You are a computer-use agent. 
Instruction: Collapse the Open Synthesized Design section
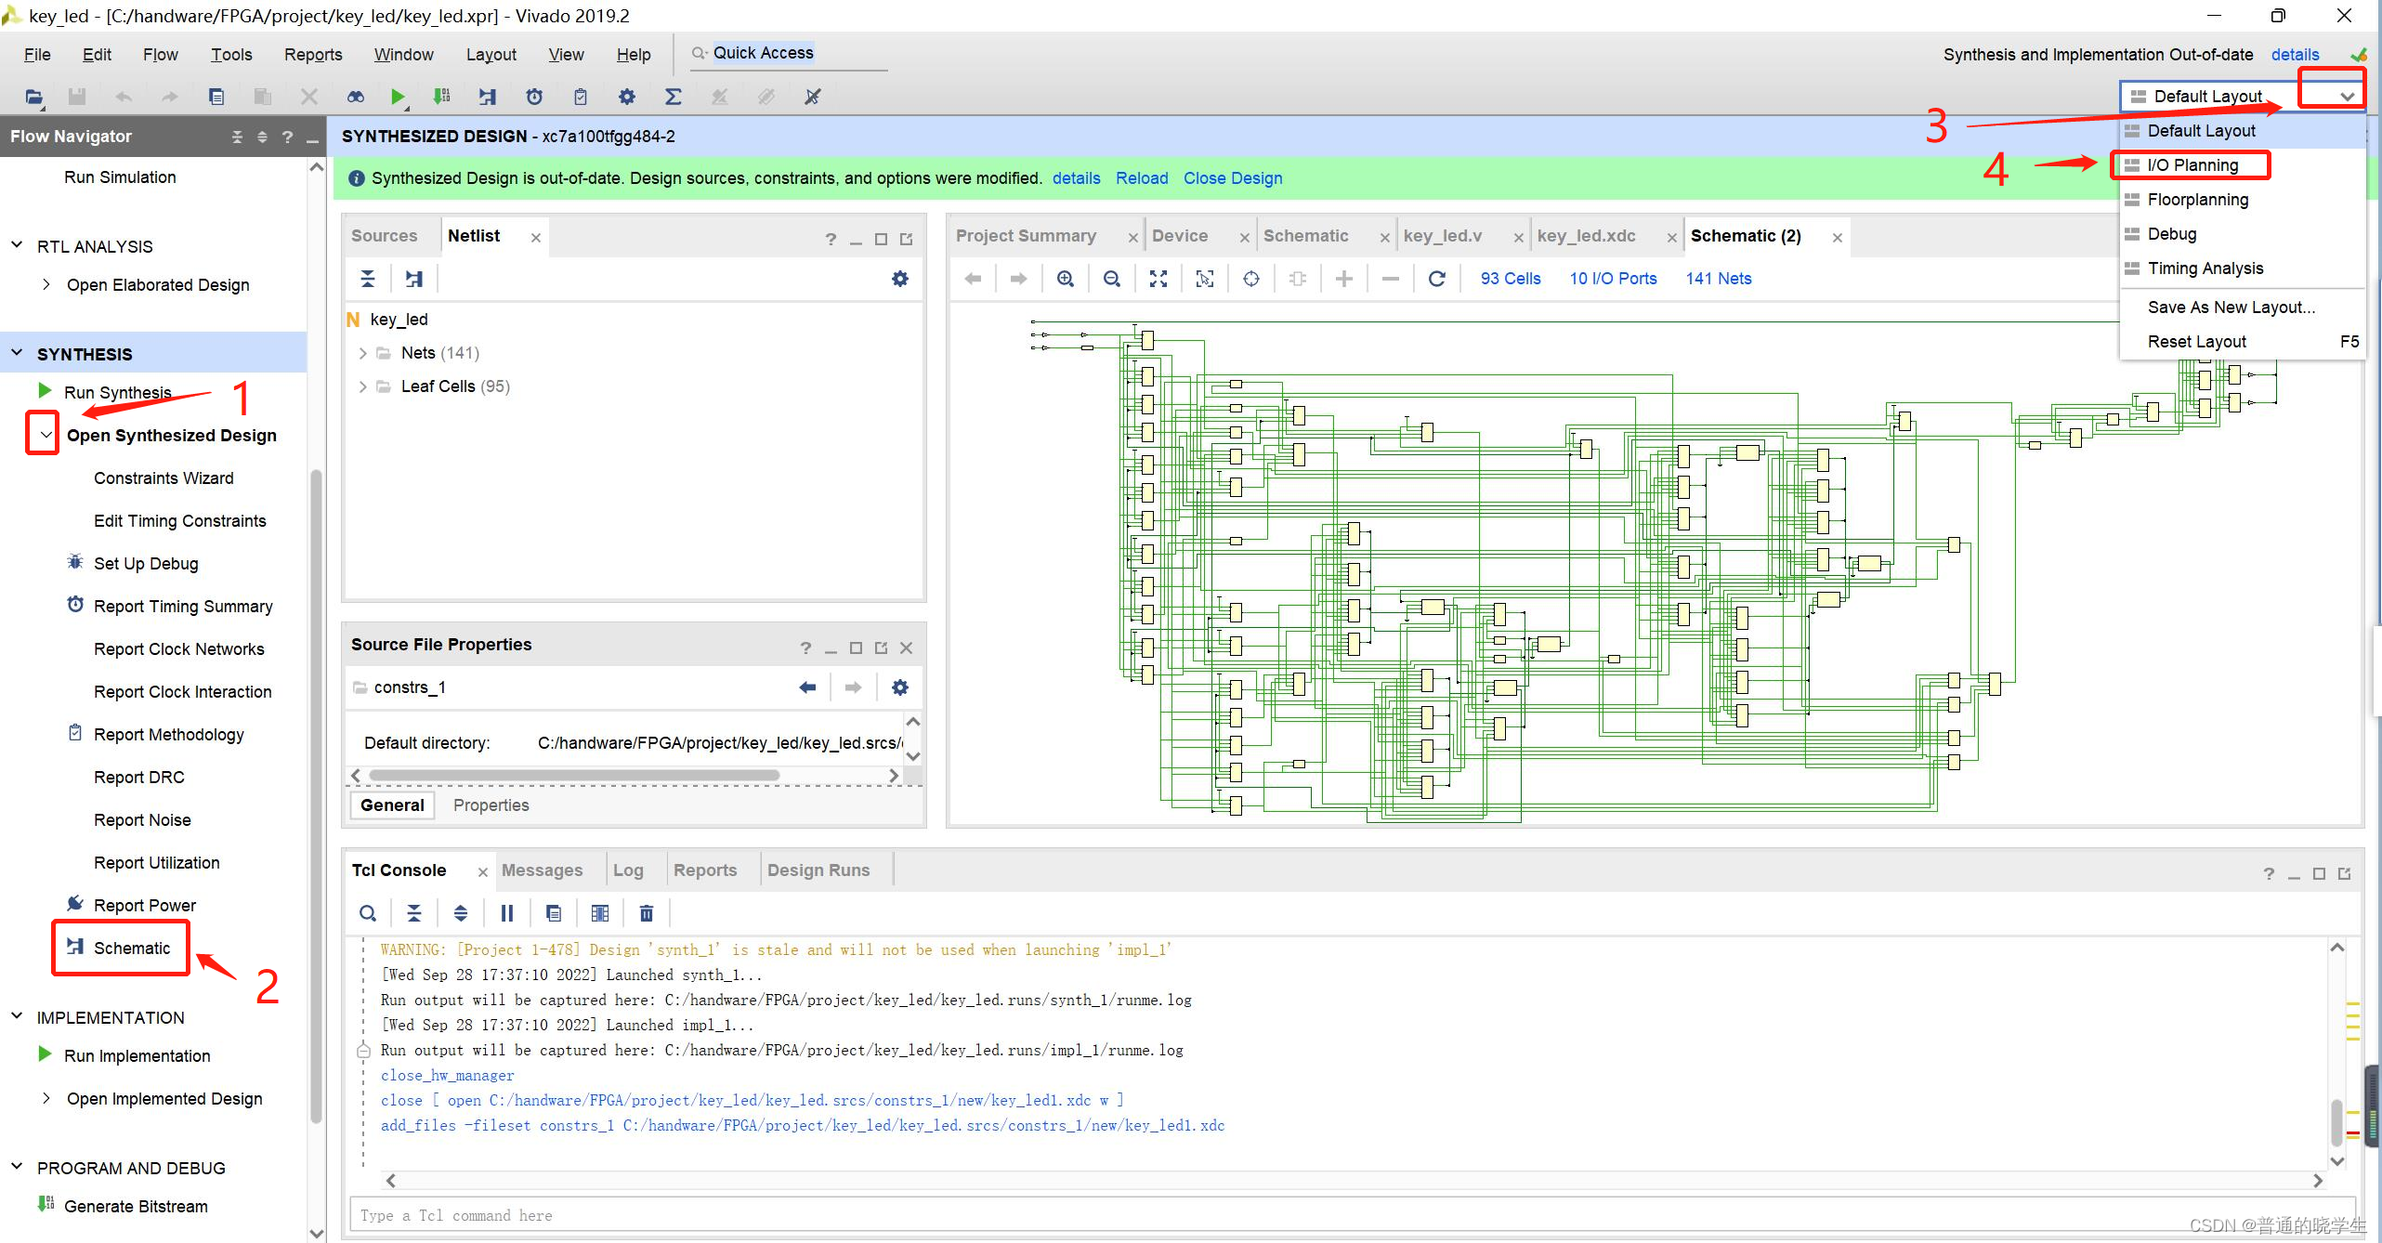coord(45,435)
